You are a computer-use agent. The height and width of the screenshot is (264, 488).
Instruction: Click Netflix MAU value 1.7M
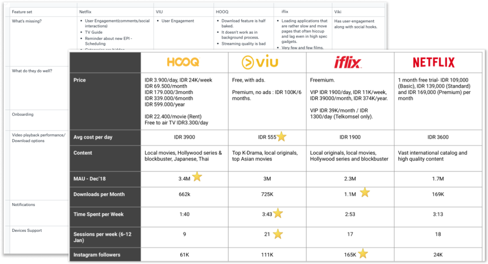pyautogui.click(x=438, y=179)
